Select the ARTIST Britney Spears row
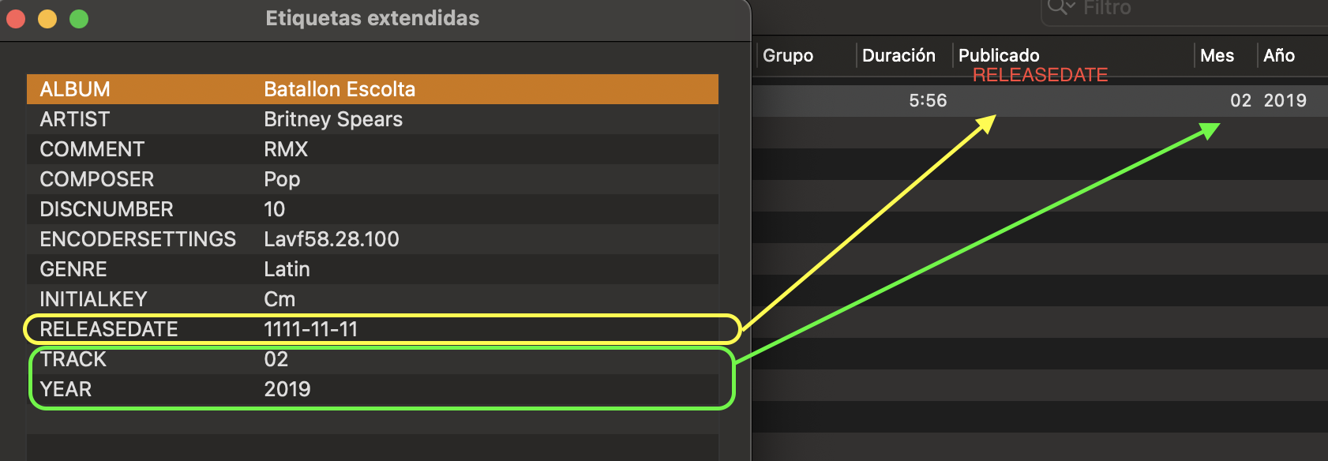1328x461 pixels. [x=372, y=119]
